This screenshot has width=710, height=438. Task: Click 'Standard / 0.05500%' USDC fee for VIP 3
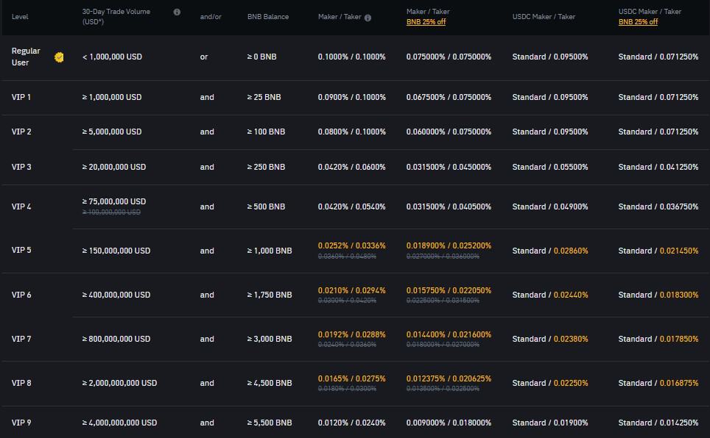pos(550,167)
